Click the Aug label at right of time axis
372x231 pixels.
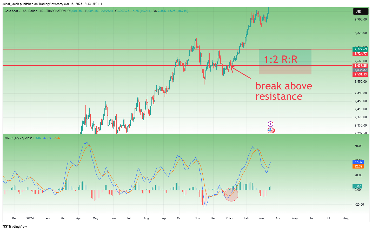coord(346,218)
